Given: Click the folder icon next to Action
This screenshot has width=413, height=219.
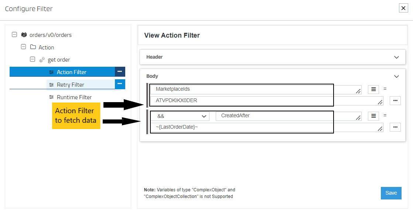Looking at the screenshot, I should 33,47.
